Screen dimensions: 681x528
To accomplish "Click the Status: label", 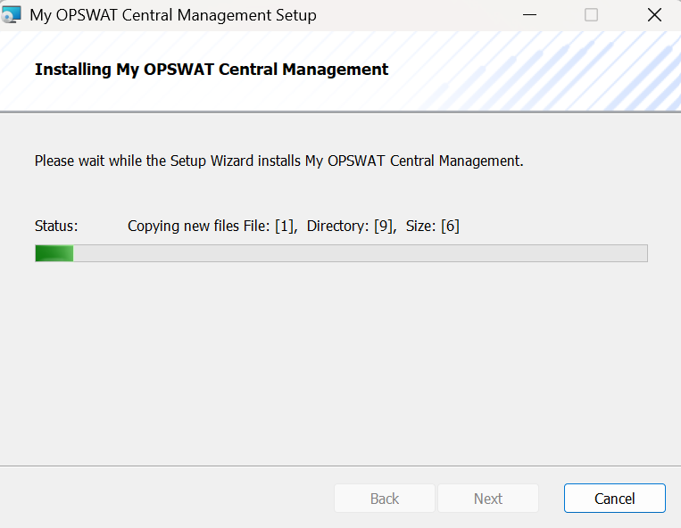I will [x=56, y=226].
